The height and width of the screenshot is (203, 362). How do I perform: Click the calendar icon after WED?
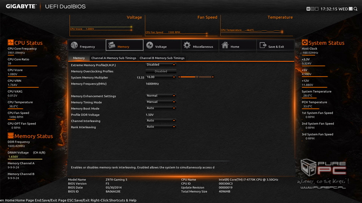coord(351,9)
